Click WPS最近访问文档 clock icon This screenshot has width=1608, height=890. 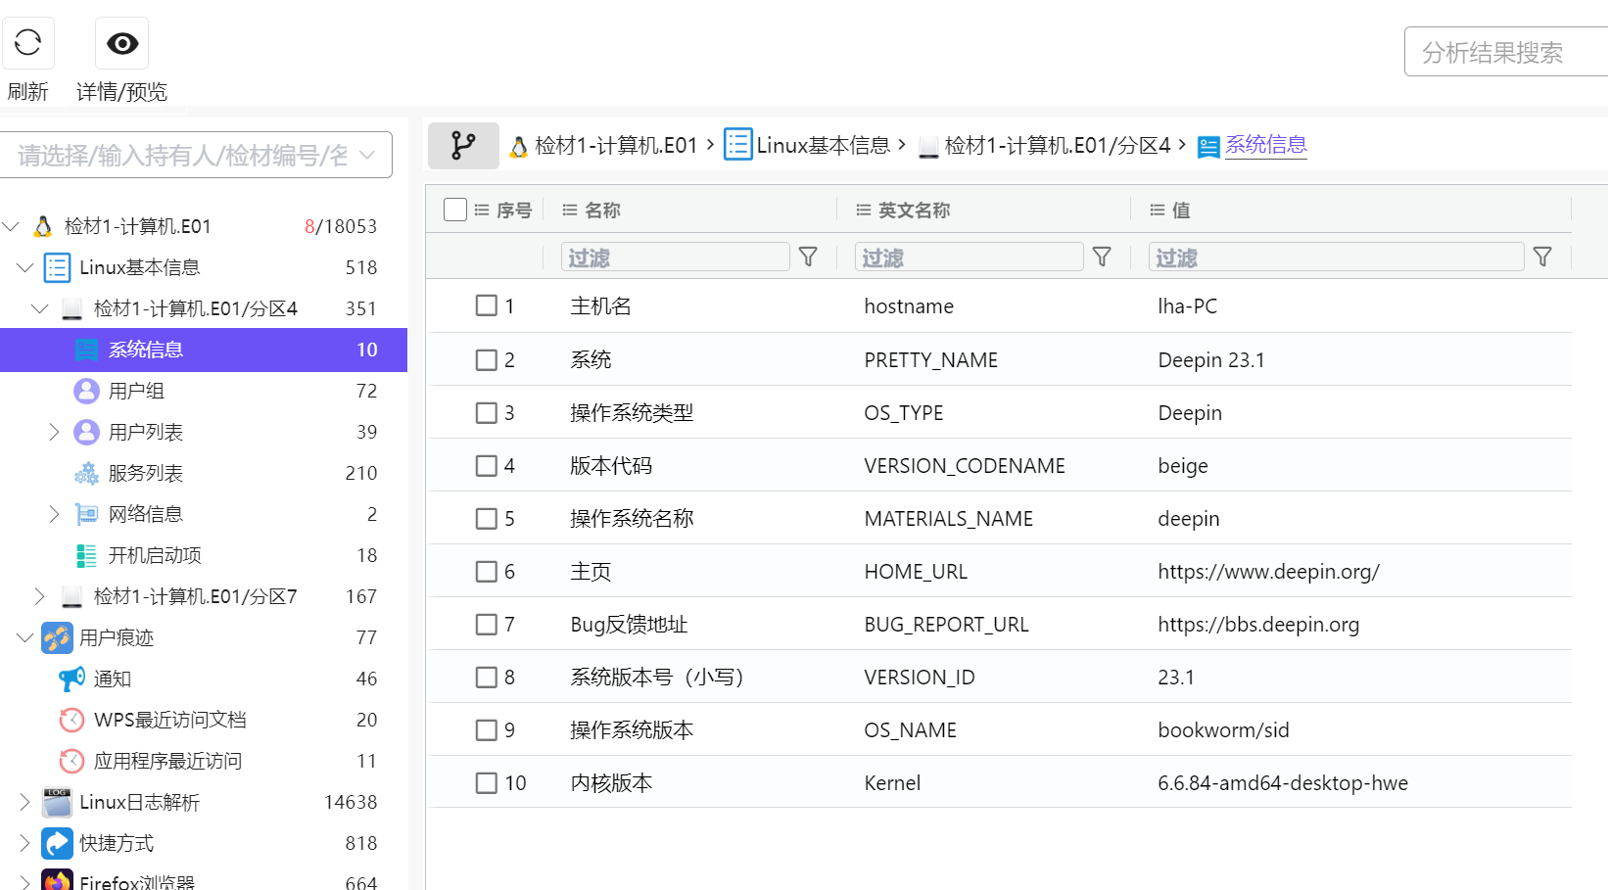click(71, 720)
